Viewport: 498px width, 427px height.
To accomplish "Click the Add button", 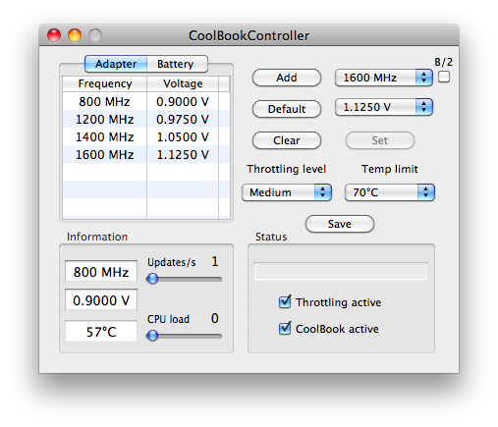I will (x=287, y=78).
